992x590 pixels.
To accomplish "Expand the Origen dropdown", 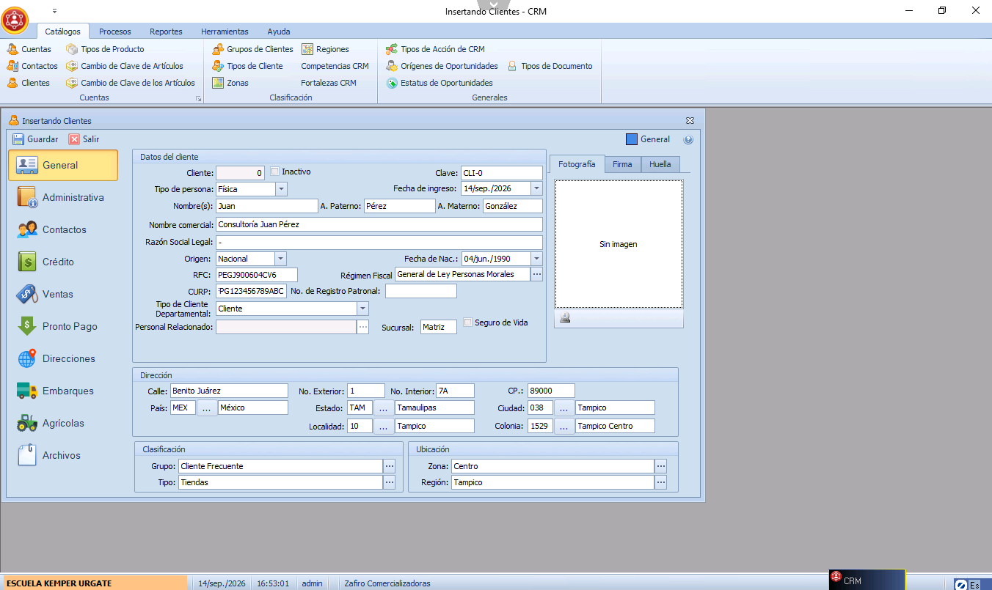I will point(281,259).
